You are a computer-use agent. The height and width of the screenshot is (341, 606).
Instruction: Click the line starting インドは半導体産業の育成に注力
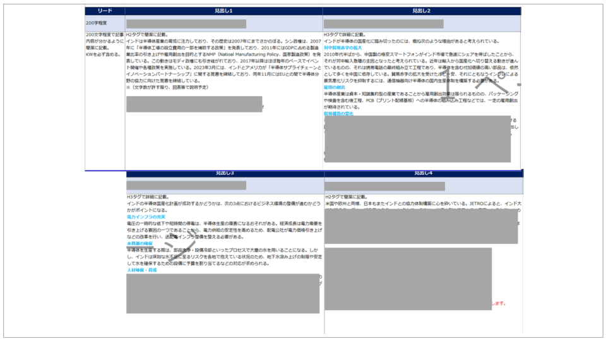(223, 42)
